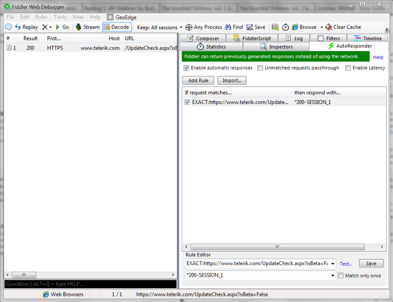The width and height of the screenshot is (393, 302).
Task: Select the www.telerik.com session row
Action: pyautogui.click(x=91, y=48)
